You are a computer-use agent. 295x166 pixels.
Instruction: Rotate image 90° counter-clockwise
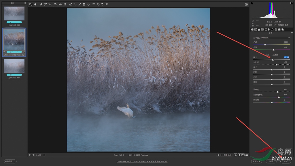click(x=98, y=4)
